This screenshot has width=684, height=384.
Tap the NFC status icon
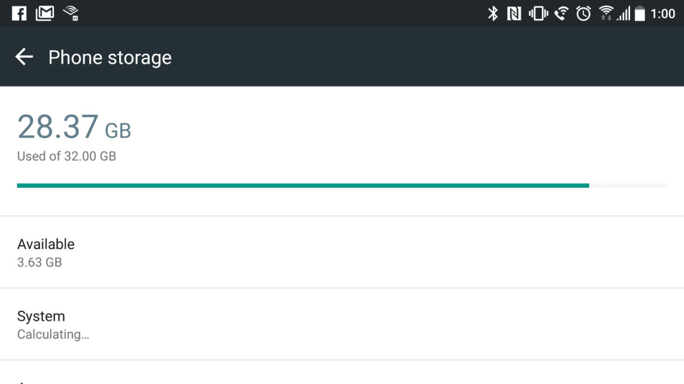[x=514, y=13]
